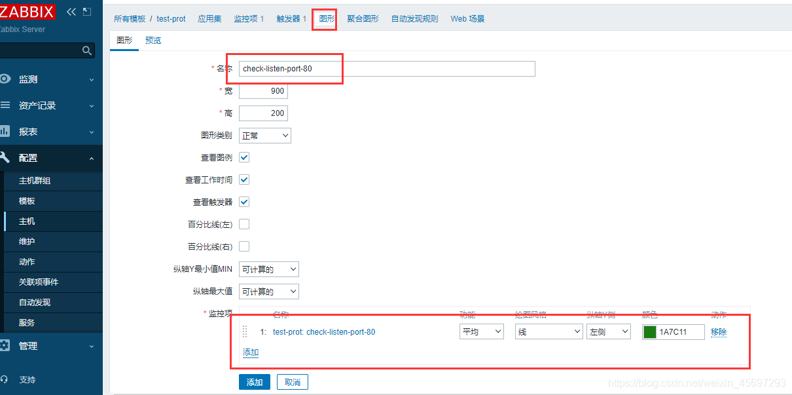Image resolution: width=792 pixels, height=395 pixels.
Task: Expand the 报表 sidebar menu
Action: pyautogui.click(x=51, y=132)
